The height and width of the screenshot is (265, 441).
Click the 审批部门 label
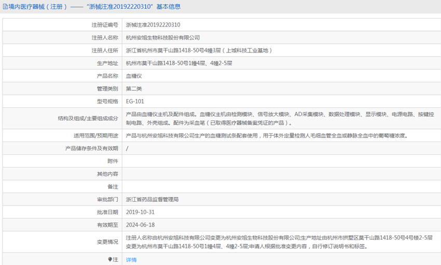click(x=107, y=200)
